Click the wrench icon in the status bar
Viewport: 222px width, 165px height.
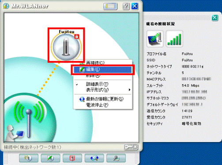[x=128, y=147]
